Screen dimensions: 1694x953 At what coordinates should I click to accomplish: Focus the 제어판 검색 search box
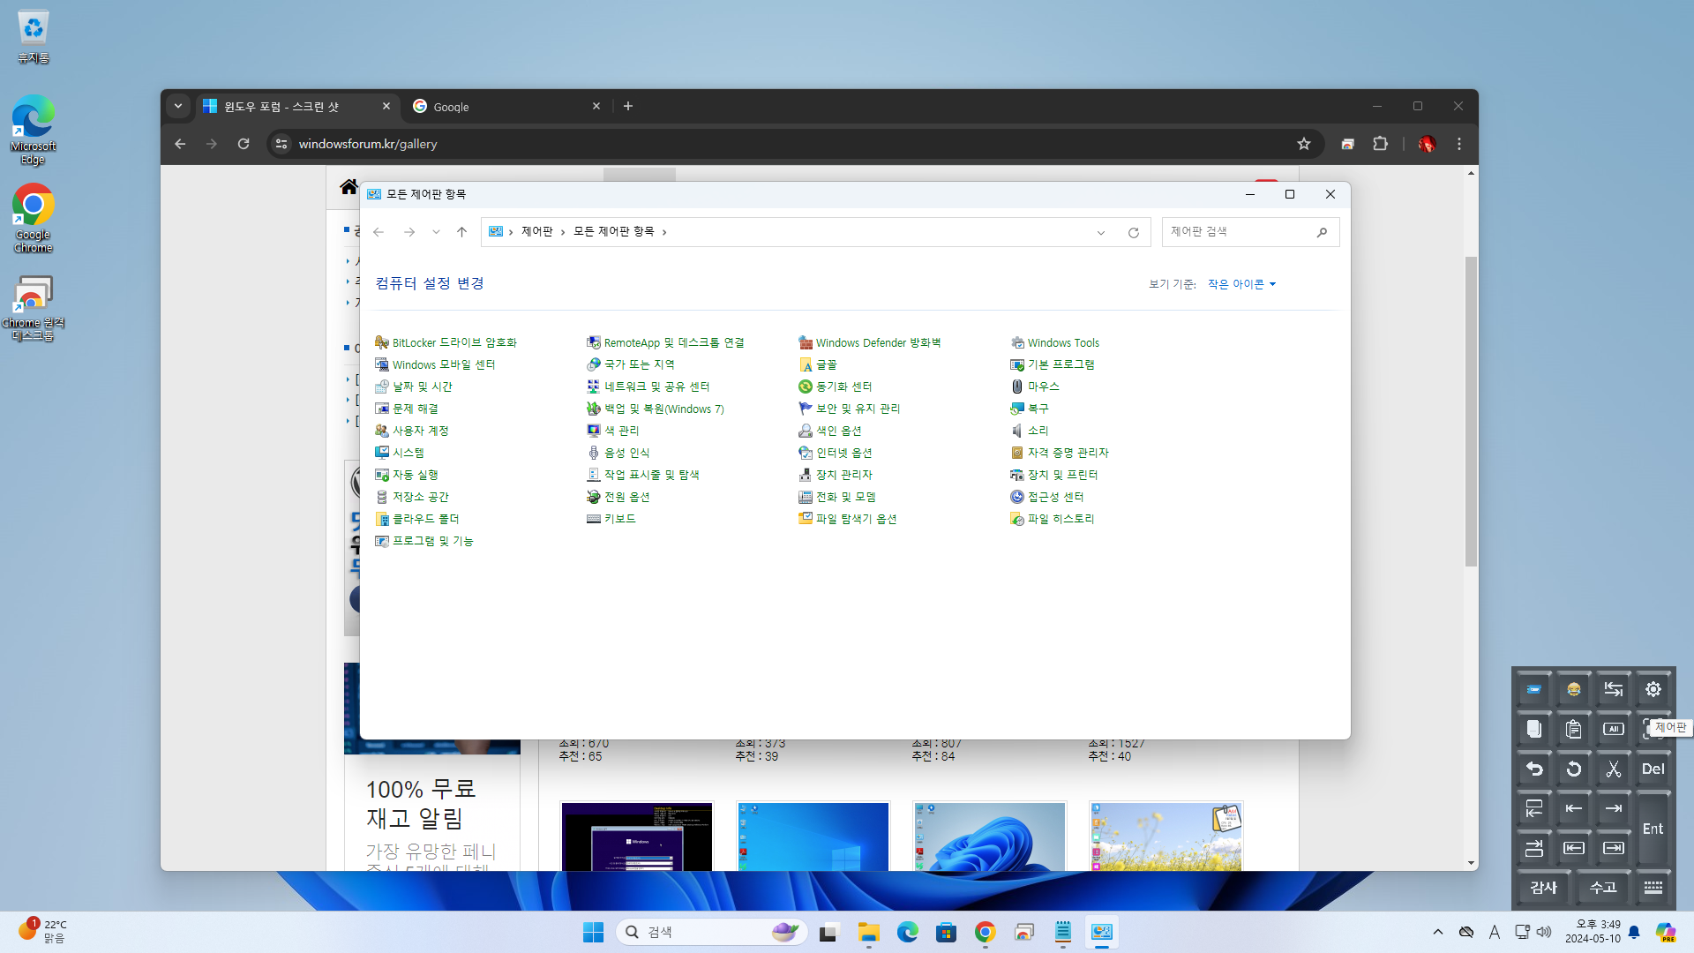(x=1250, y=232)
